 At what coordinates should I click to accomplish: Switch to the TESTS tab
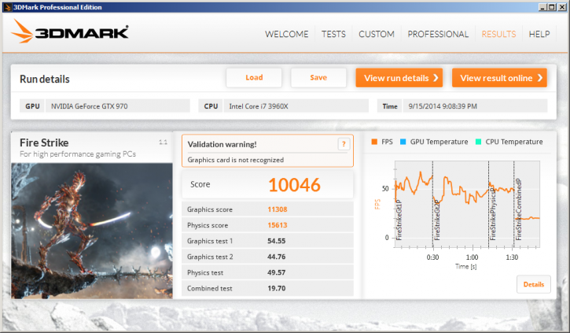point(333,34)
